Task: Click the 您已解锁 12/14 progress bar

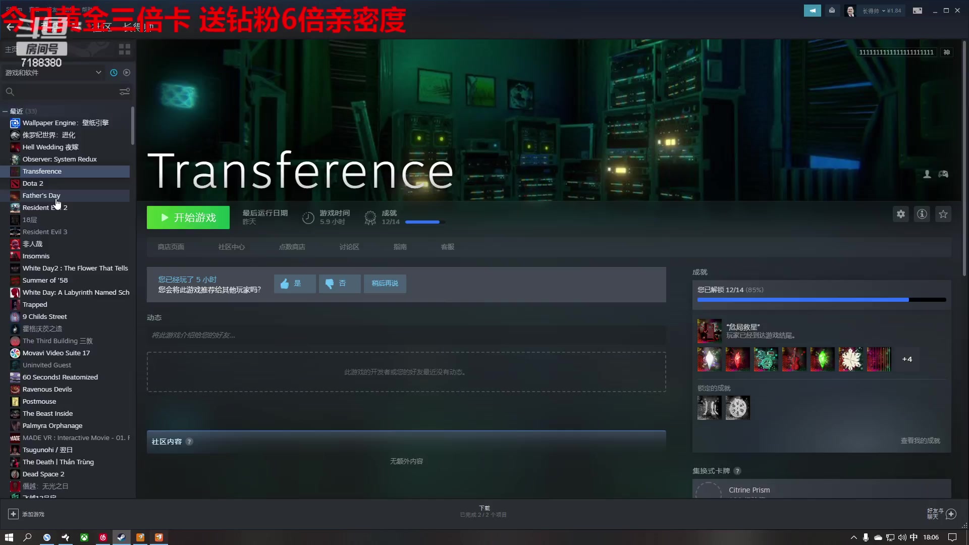Action: tap(822, 300)
